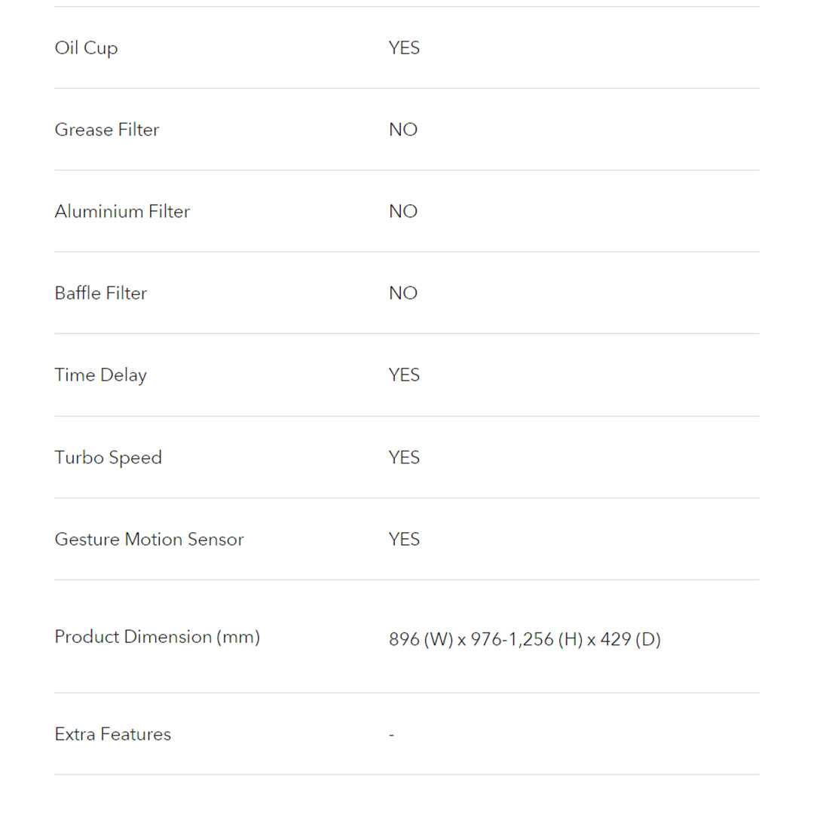Screen dimensions: 814x814
Task: Click the Gesture Motion Sensor label
Action: [x=149, y=540]
